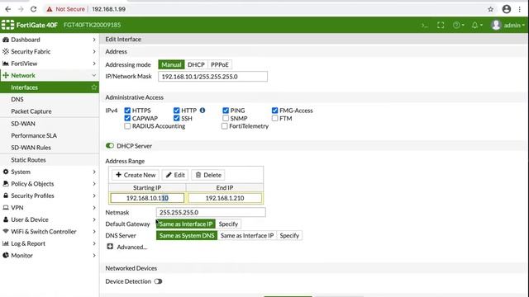529x297 pixels.
Task: Click the System gear icon
Action: point(6,172)
